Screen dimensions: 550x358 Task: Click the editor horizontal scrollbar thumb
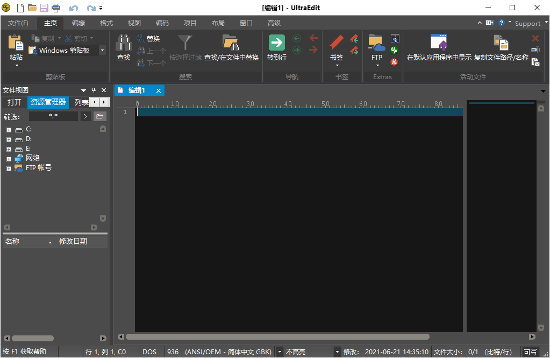coord(277,337)
